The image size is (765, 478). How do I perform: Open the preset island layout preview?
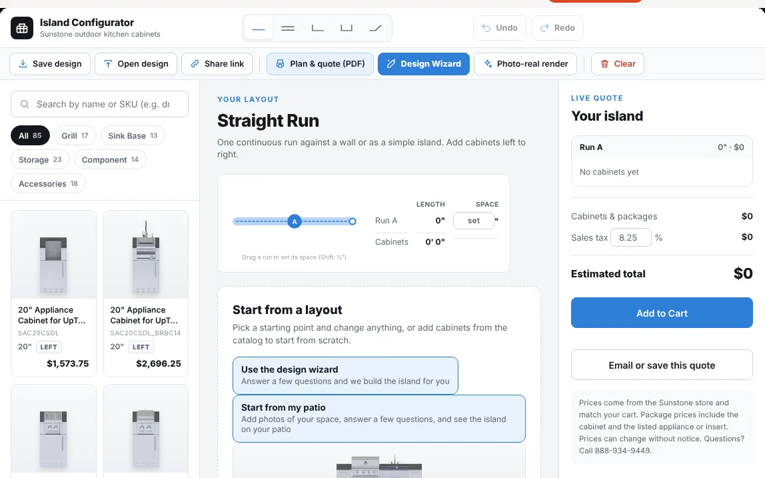click(x=379, y=461)
